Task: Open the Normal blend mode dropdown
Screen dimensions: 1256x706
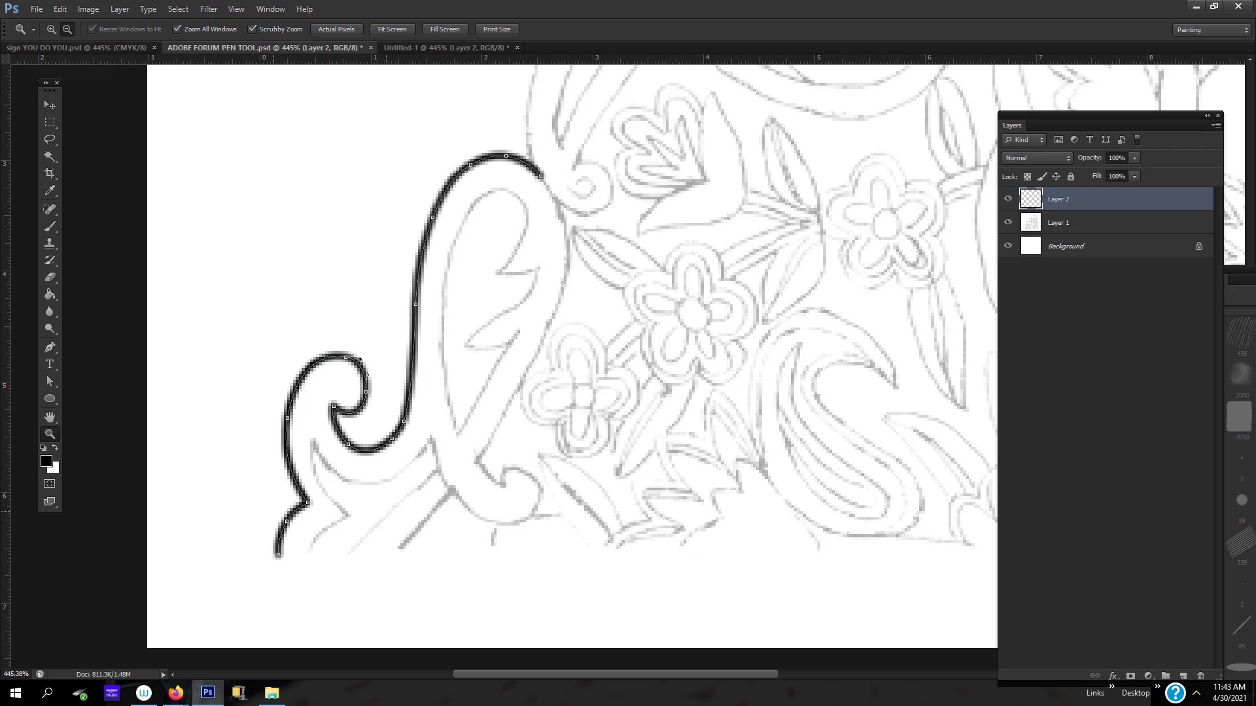Action: point(1037,158)
